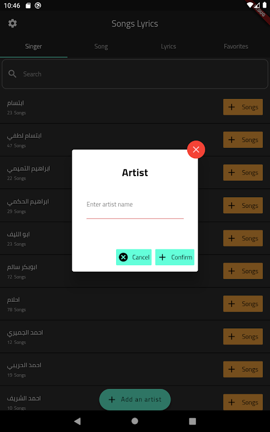Add songs for احمد الحريبي

coord(242,369)
